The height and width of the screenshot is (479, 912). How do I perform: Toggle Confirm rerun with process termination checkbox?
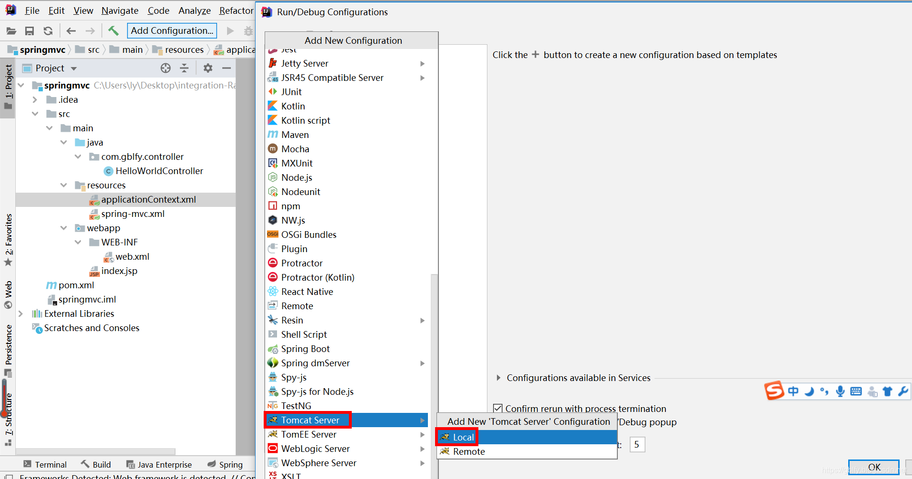pyautogui.click(x=498, y=408)
